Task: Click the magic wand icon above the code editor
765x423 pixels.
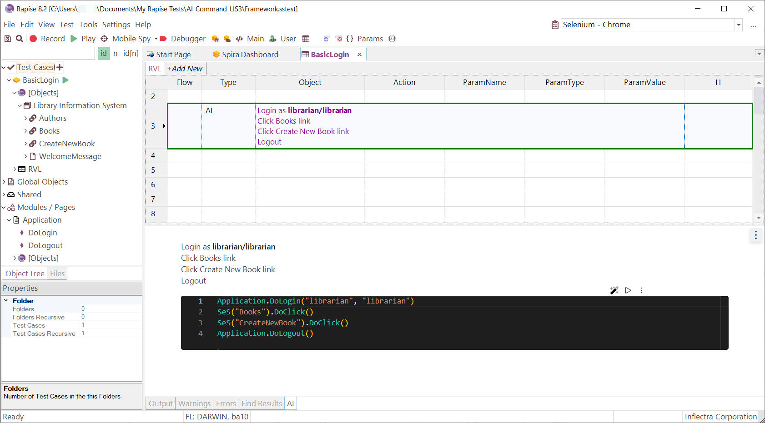Action: (x=614, y=290)
